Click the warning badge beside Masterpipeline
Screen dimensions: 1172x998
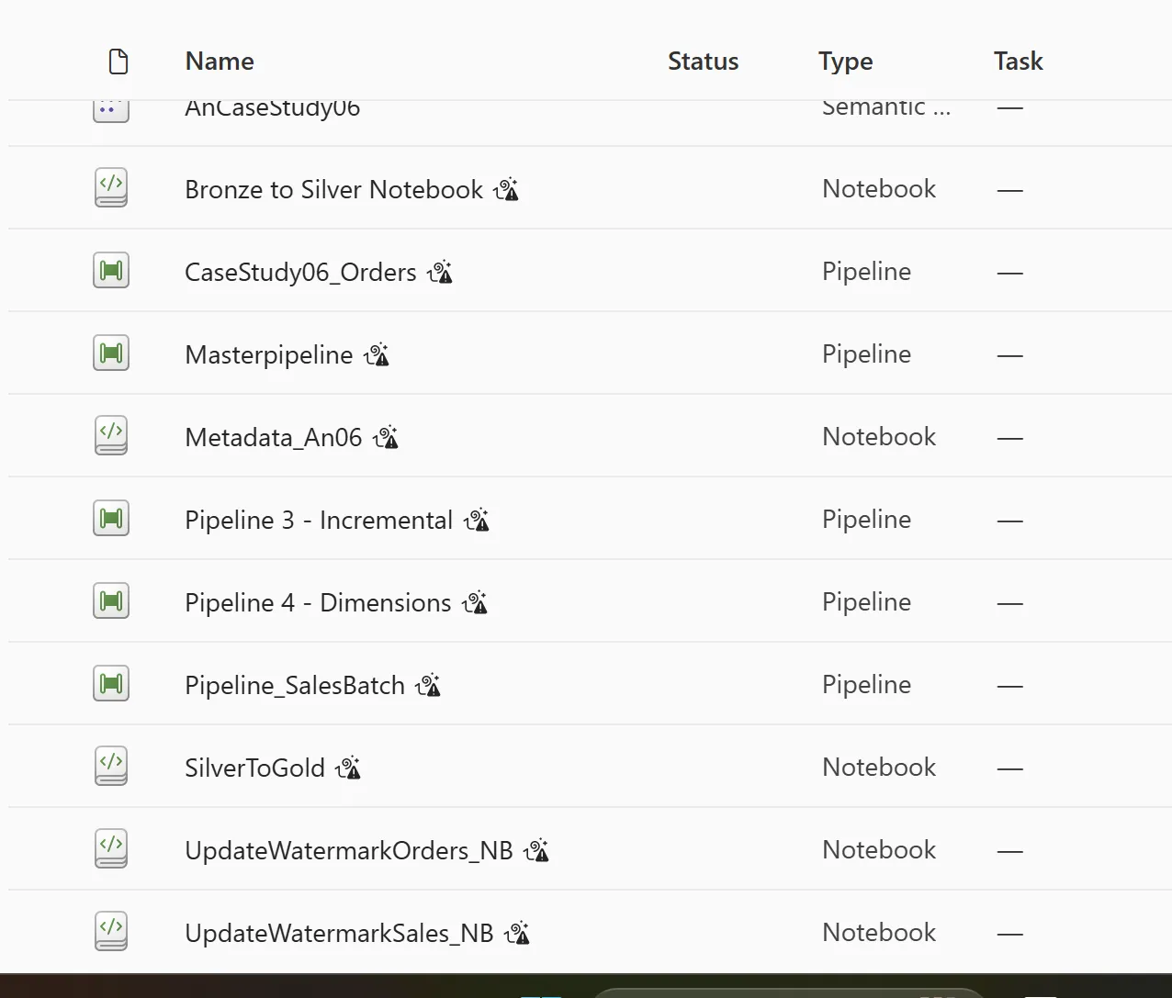click(x=377, y=354)
